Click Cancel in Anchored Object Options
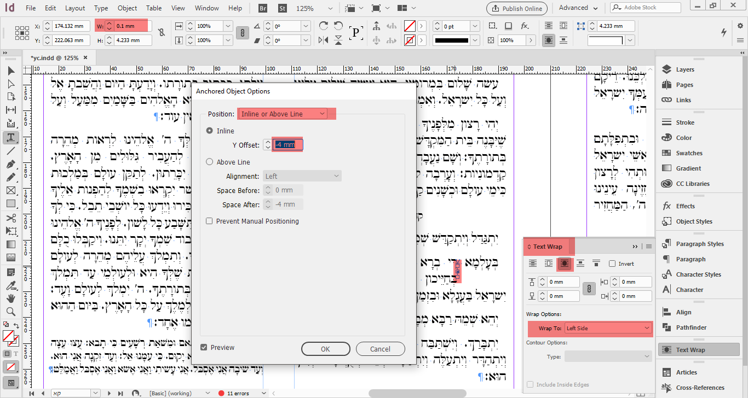Image resolution: width=748 pixels, height=398 pixels. (380, 349)
